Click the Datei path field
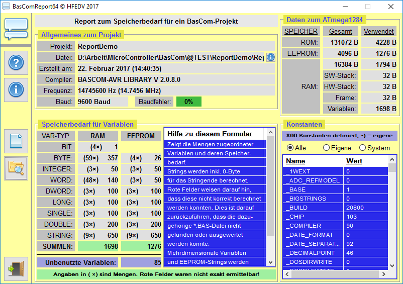Screen dimensions: 403x284 pos(171,57)
